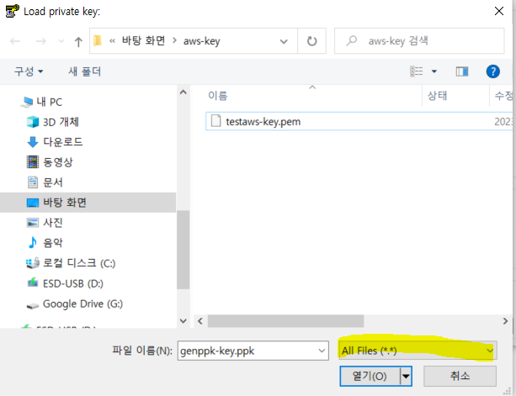Click the breadcrumb chevron after 바탕 화면
The width and height of the screenshot is (516, 396).
tap(174, 40)
